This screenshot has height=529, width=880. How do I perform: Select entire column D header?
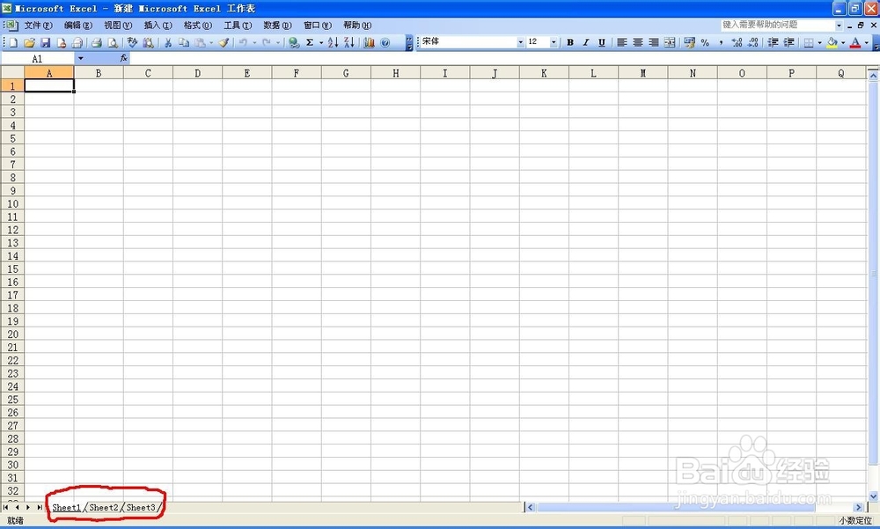(197, 73)
